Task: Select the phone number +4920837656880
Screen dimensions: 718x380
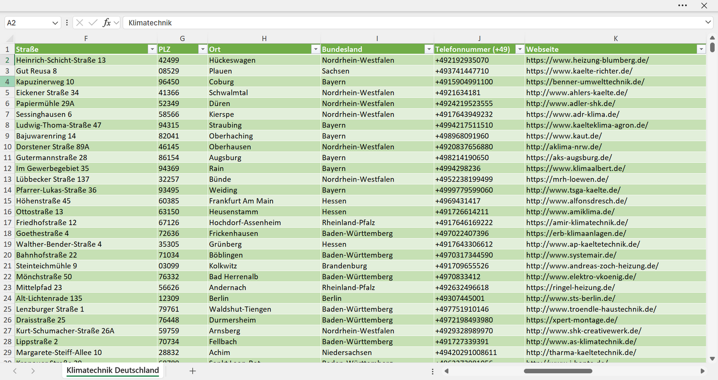Action: click(x=479, y=147)
